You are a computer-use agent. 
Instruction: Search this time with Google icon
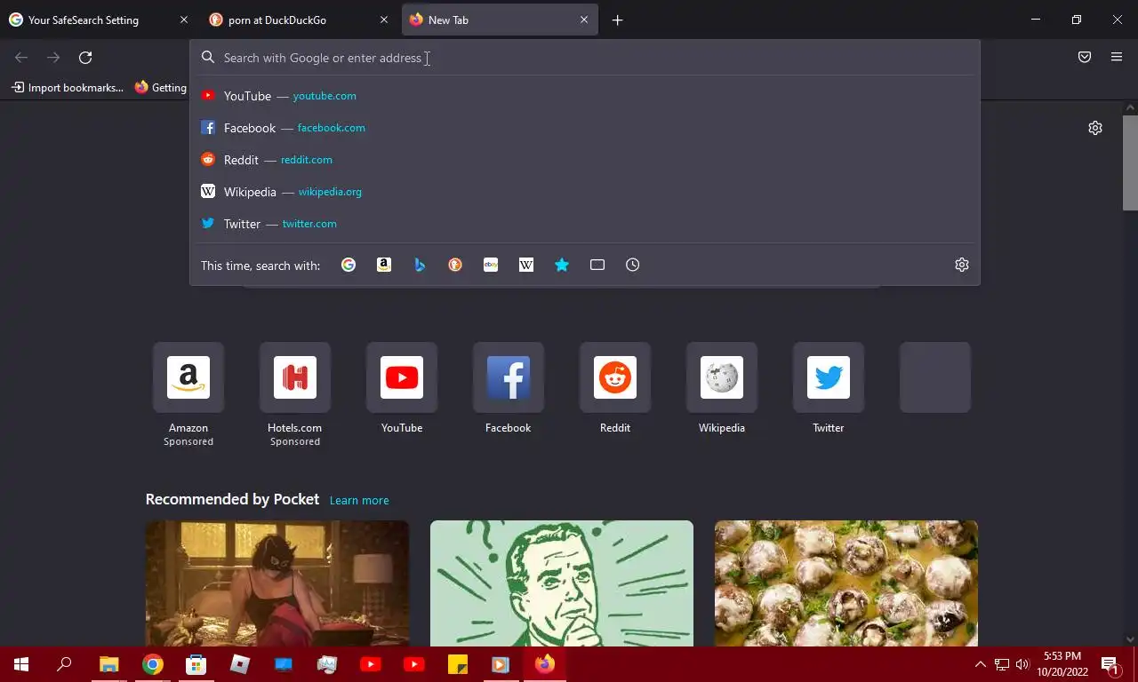point(349,265)
